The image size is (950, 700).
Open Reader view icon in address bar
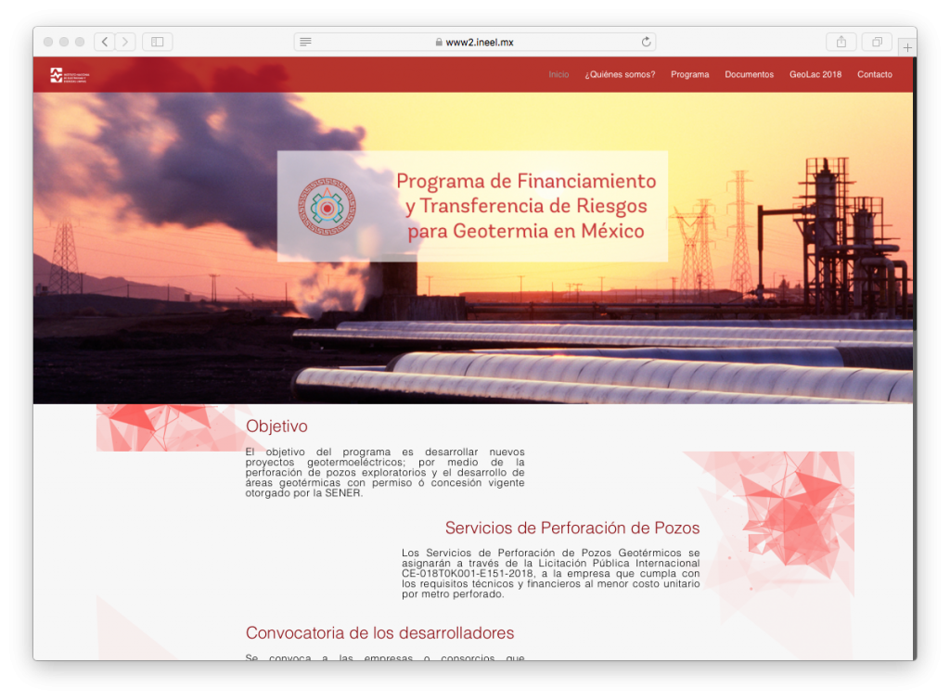click(x=305, y=42)
